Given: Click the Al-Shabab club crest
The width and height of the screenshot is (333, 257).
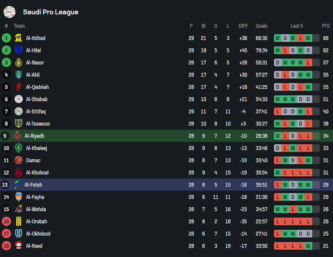Looking at the screenshot, I should point(18,99).
